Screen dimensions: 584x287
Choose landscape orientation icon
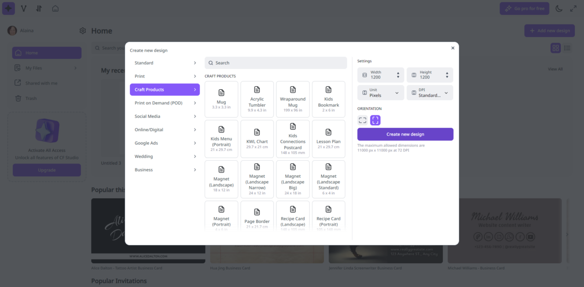point(363,120)
